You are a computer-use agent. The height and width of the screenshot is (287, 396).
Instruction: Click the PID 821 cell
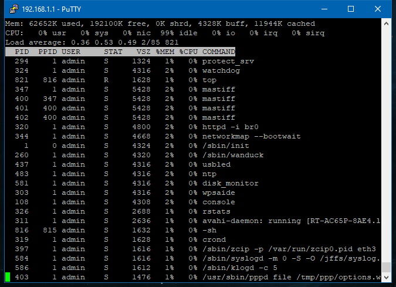tap(22, 80)
